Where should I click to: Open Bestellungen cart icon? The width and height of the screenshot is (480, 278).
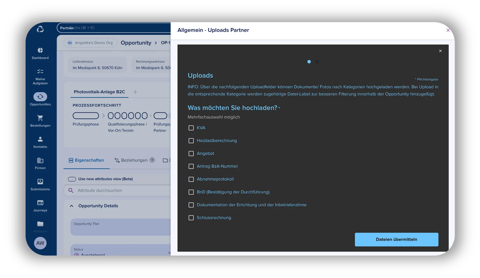click(x=40, y=118)
